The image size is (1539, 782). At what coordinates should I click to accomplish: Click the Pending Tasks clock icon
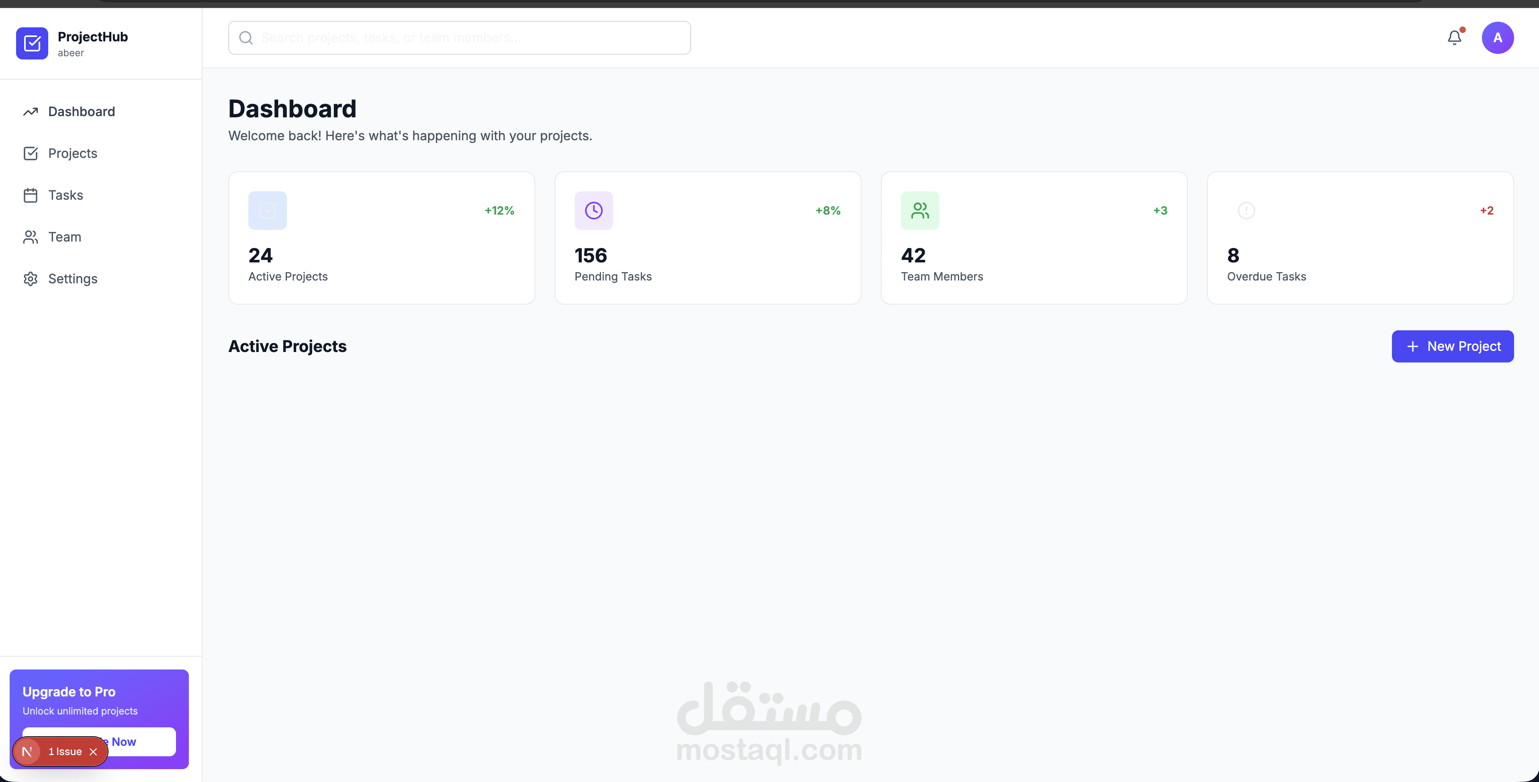tap(594, 210)
